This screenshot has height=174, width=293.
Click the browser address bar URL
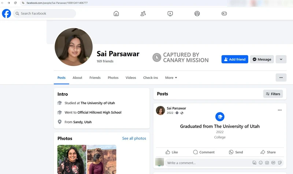(57, 3)
